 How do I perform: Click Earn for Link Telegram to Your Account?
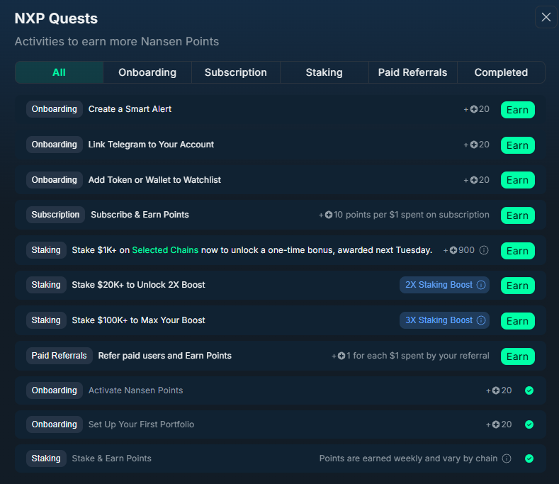click(x=517, y=145)
